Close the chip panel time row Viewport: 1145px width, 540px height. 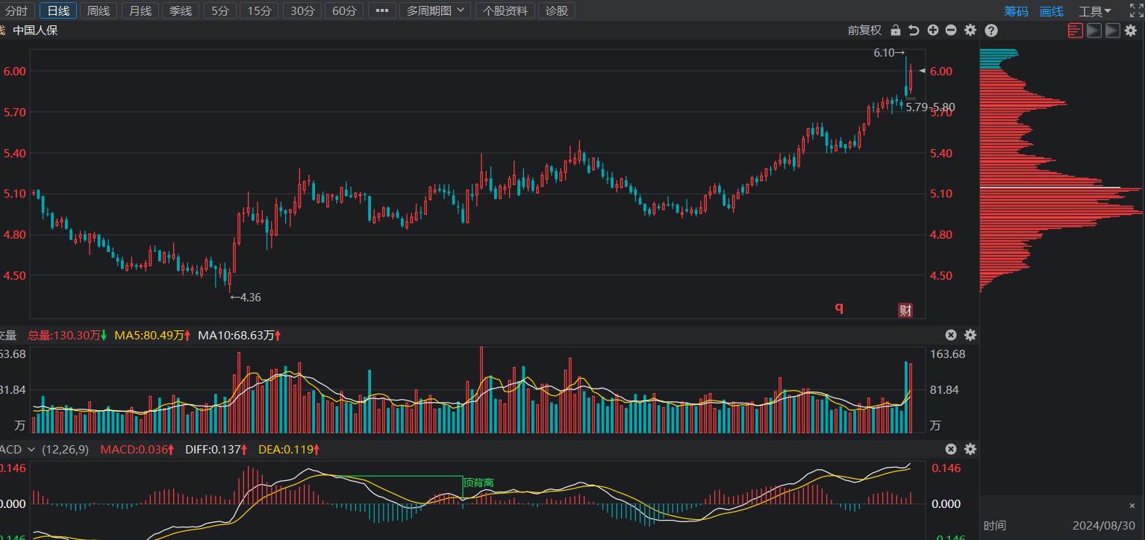click(x=1132, y=506)
